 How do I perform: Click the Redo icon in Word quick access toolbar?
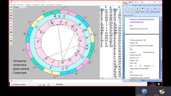click(136, 2)
